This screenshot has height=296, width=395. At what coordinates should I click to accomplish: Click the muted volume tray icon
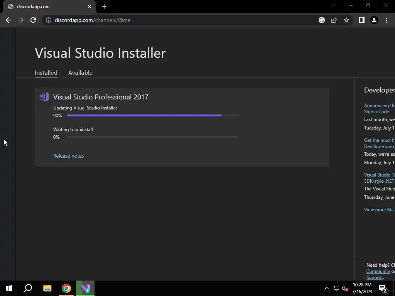pyautogui.click(x=345, y=288)
